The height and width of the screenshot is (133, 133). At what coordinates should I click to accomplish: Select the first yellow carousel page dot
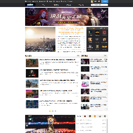50,111
